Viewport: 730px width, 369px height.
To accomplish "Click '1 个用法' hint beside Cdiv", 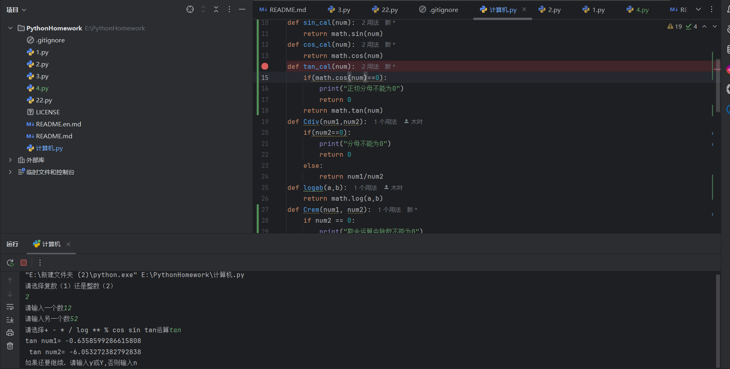I will 385,122.
